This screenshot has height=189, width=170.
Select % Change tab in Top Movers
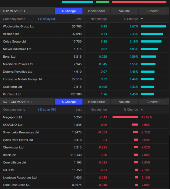pos(69,11)
